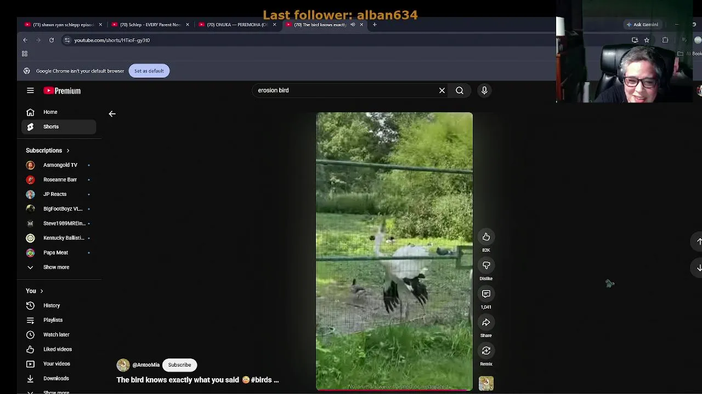Close the 'Schlep - EVERY Parent' tab
The image size is (702, 394).
click(188, 25)
